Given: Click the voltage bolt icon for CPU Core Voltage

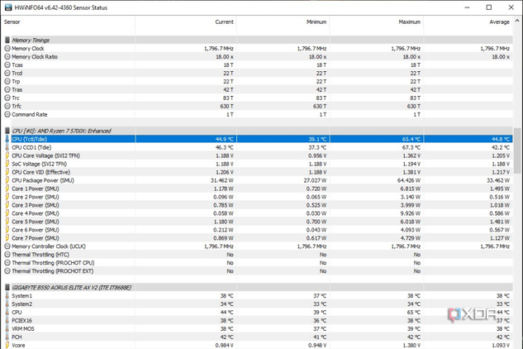Looking at the screenshot, I should pyautogui.click(x=7, y=155).
